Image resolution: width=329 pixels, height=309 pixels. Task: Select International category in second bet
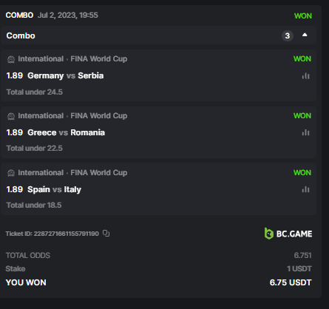pos(41,116)
